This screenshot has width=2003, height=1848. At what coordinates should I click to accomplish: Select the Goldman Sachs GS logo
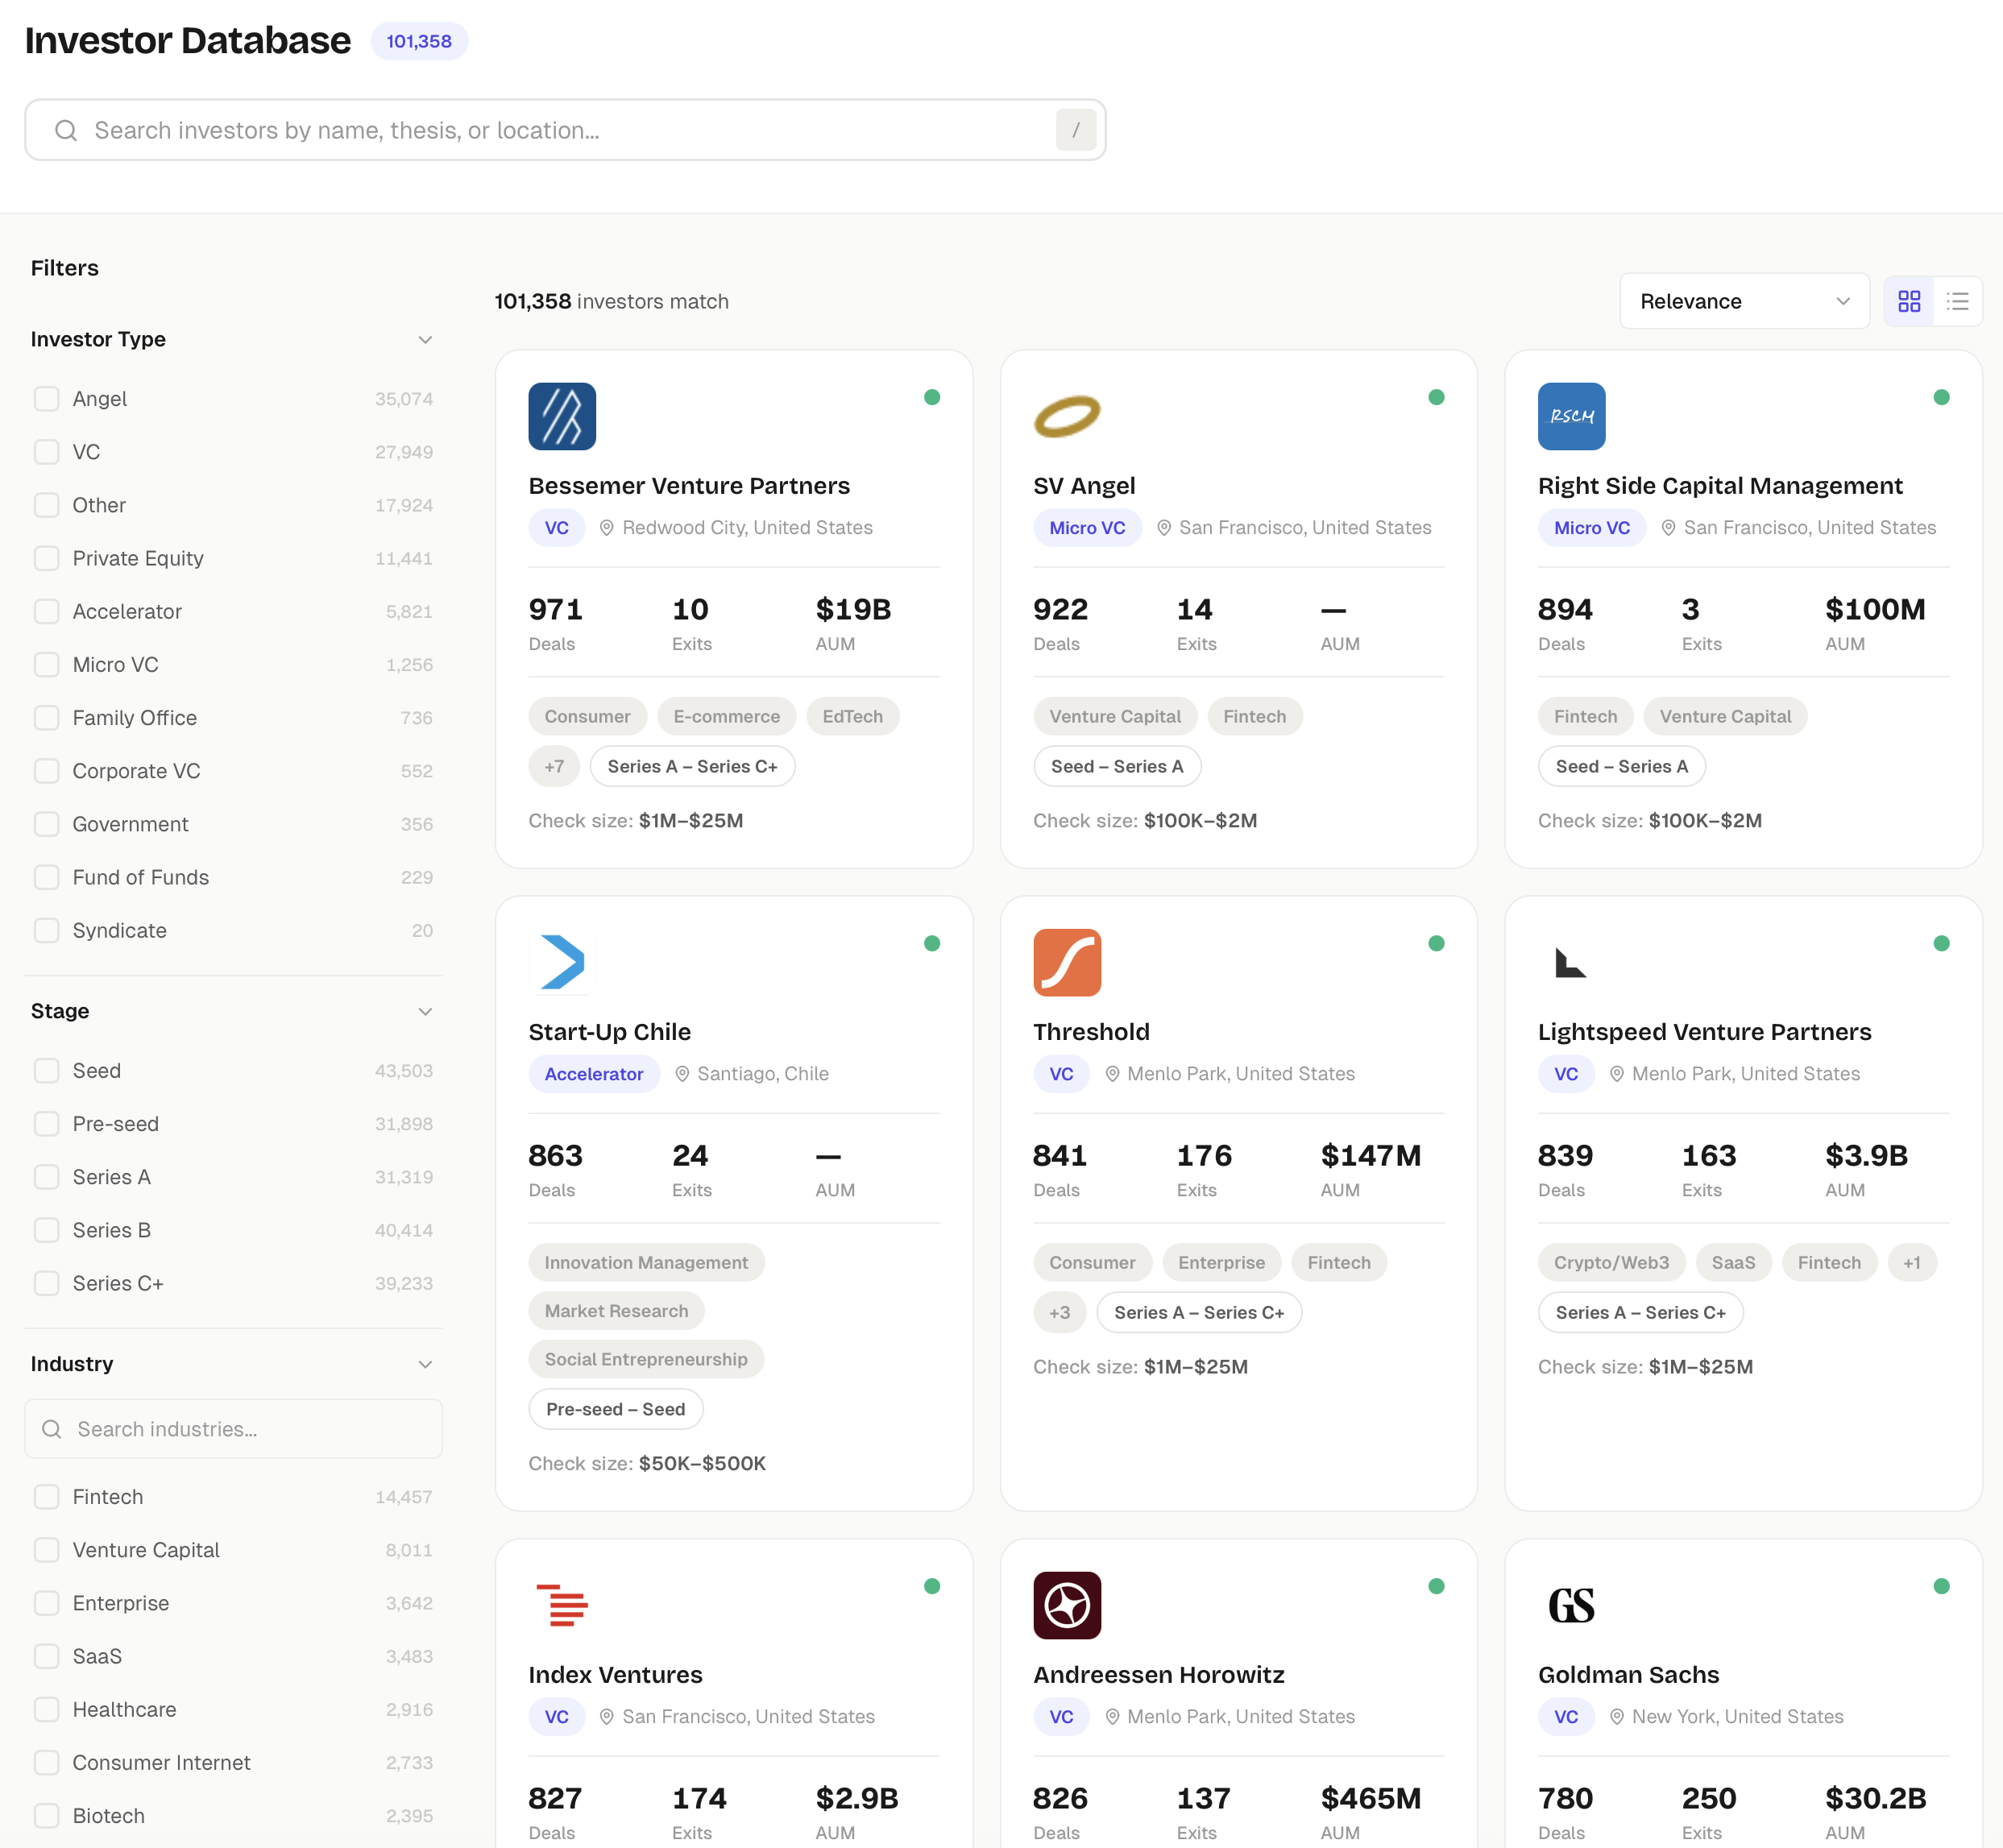1571,1606
